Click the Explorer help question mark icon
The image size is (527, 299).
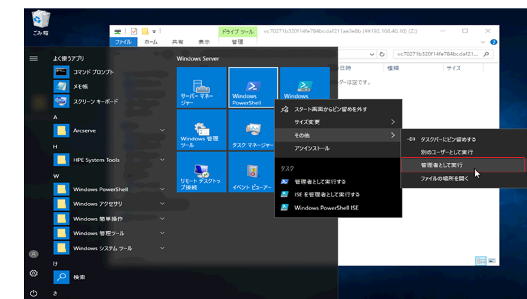tap(494, 42)
